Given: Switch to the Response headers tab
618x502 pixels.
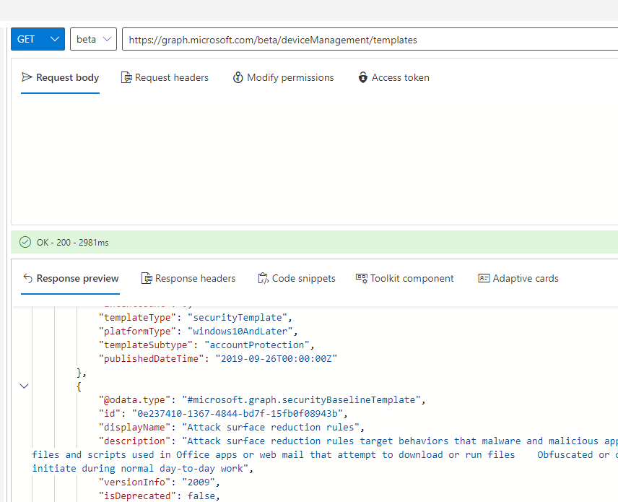Looking at the screenshot, I should (x=188, y=278).
